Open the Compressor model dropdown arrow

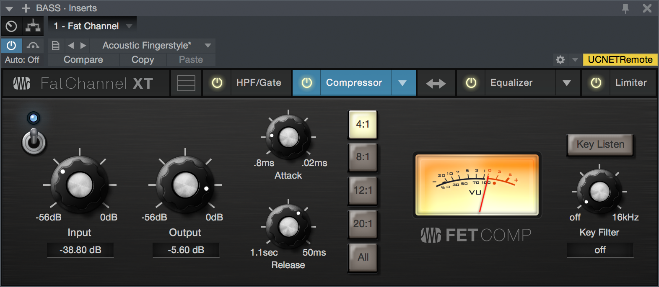click(403, 83)
